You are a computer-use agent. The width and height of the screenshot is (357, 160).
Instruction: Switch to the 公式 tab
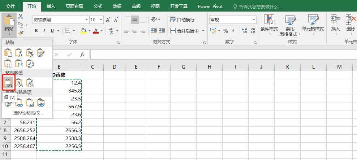coord(98,7)
